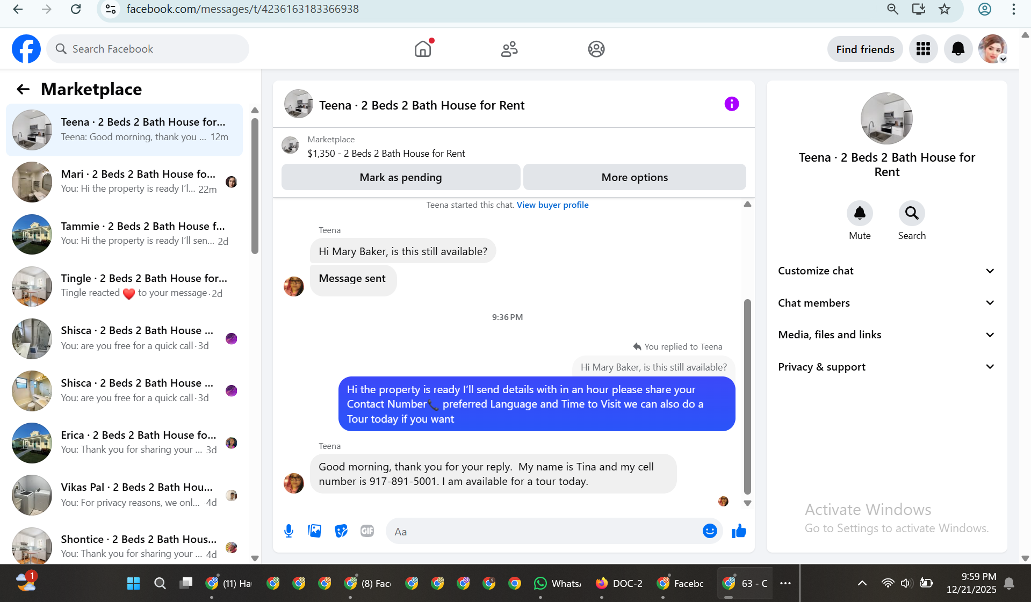This screenshot has height=602, width=1031.
Task: Send a voice clip with microphone icon
Action: pos(289,531)
